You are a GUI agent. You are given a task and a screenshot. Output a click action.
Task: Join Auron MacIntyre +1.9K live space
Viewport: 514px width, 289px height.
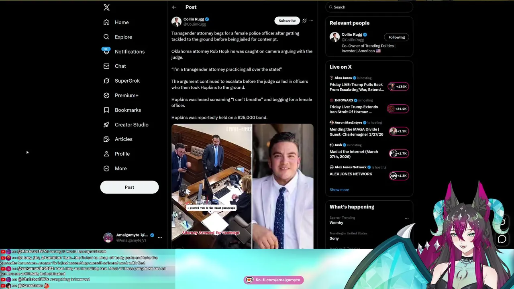coord(398,131)
